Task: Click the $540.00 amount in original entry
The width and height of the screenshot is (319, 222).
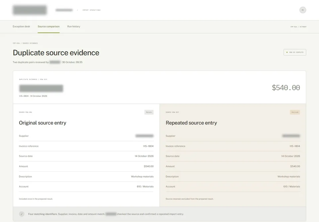Action: click(x=149, y=166)
